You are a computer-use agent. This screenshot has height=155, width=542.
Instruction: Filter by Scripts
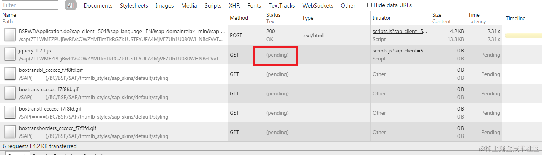click(213, 6)
